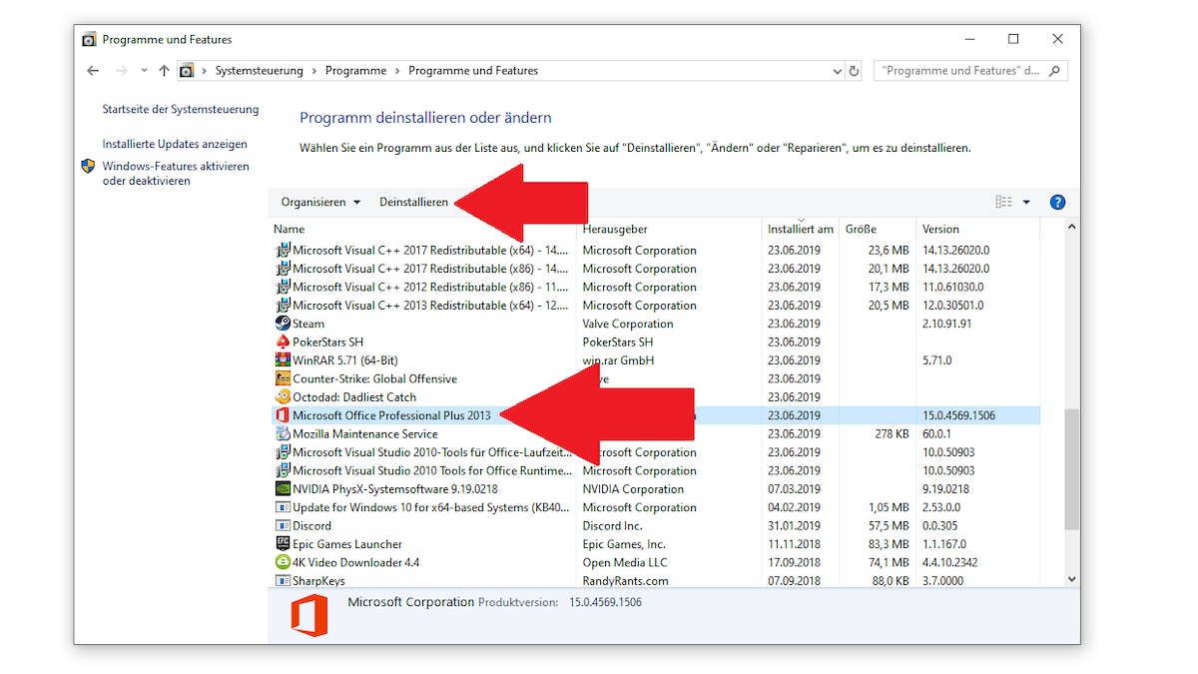1198x674 pixels.
Task: Click the Steam application icon
Action: click(x=283, y=324)
